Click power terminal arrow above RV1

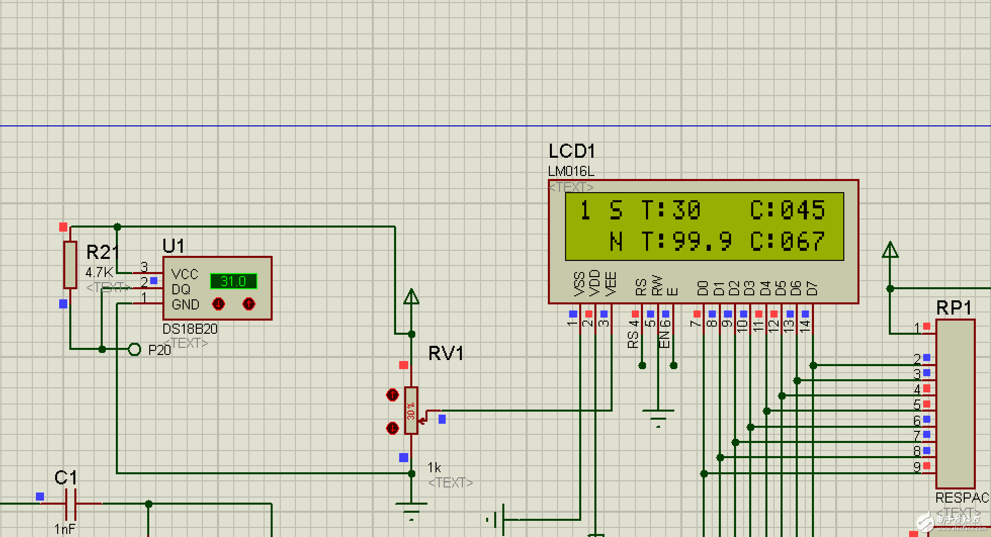pyautogui.click(x=411, y=296)
